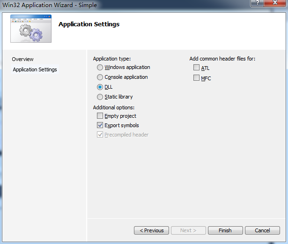This screenshot has width=288, height=244.
Task: Select the Windows application radio button
Action: 100,68
